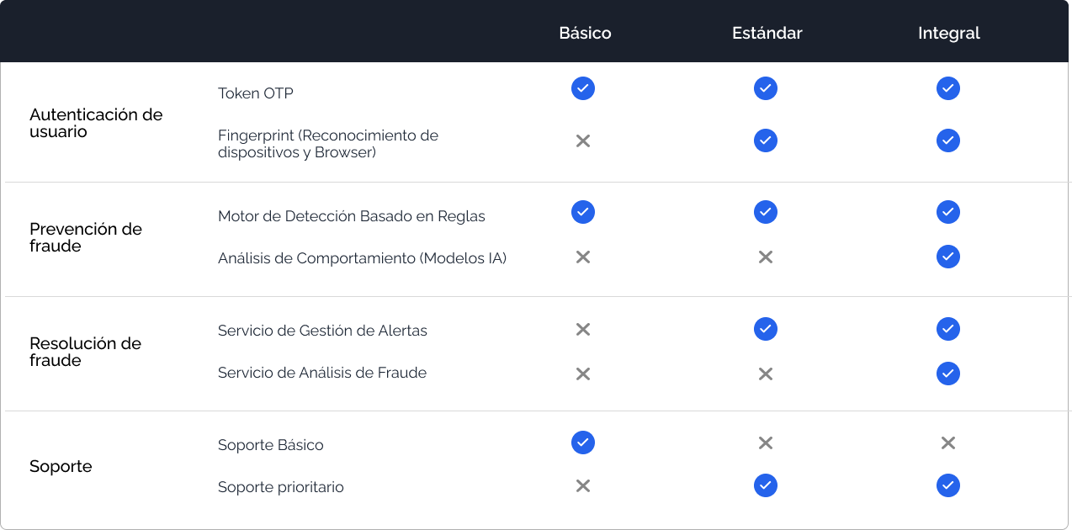The height and width of the screenshot is (530, 1072).
Task: Click Soporte Básico checkmark under Básico
Action: (583, 443)
